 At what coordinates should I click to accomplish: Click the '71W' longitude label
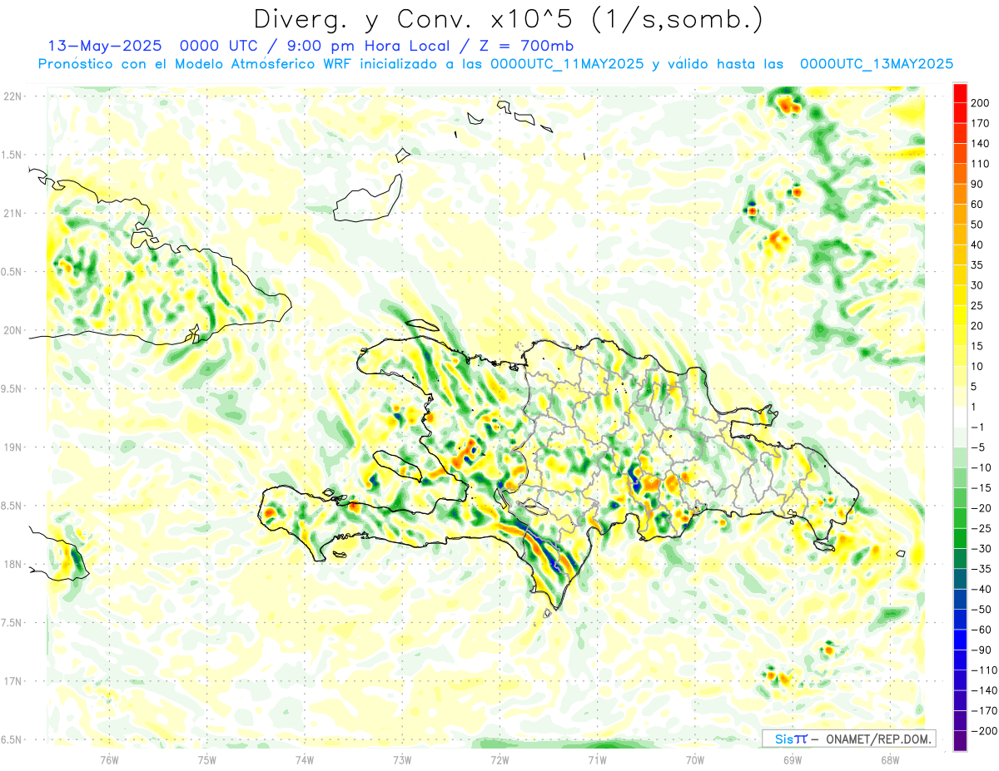point(597,759)
